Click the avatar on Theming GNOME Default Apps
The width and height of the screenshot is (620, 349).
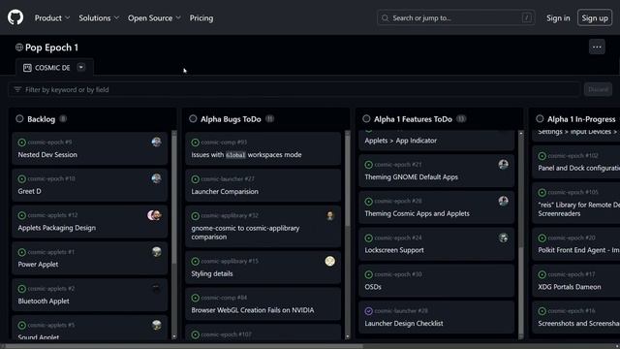pos(503,164)
